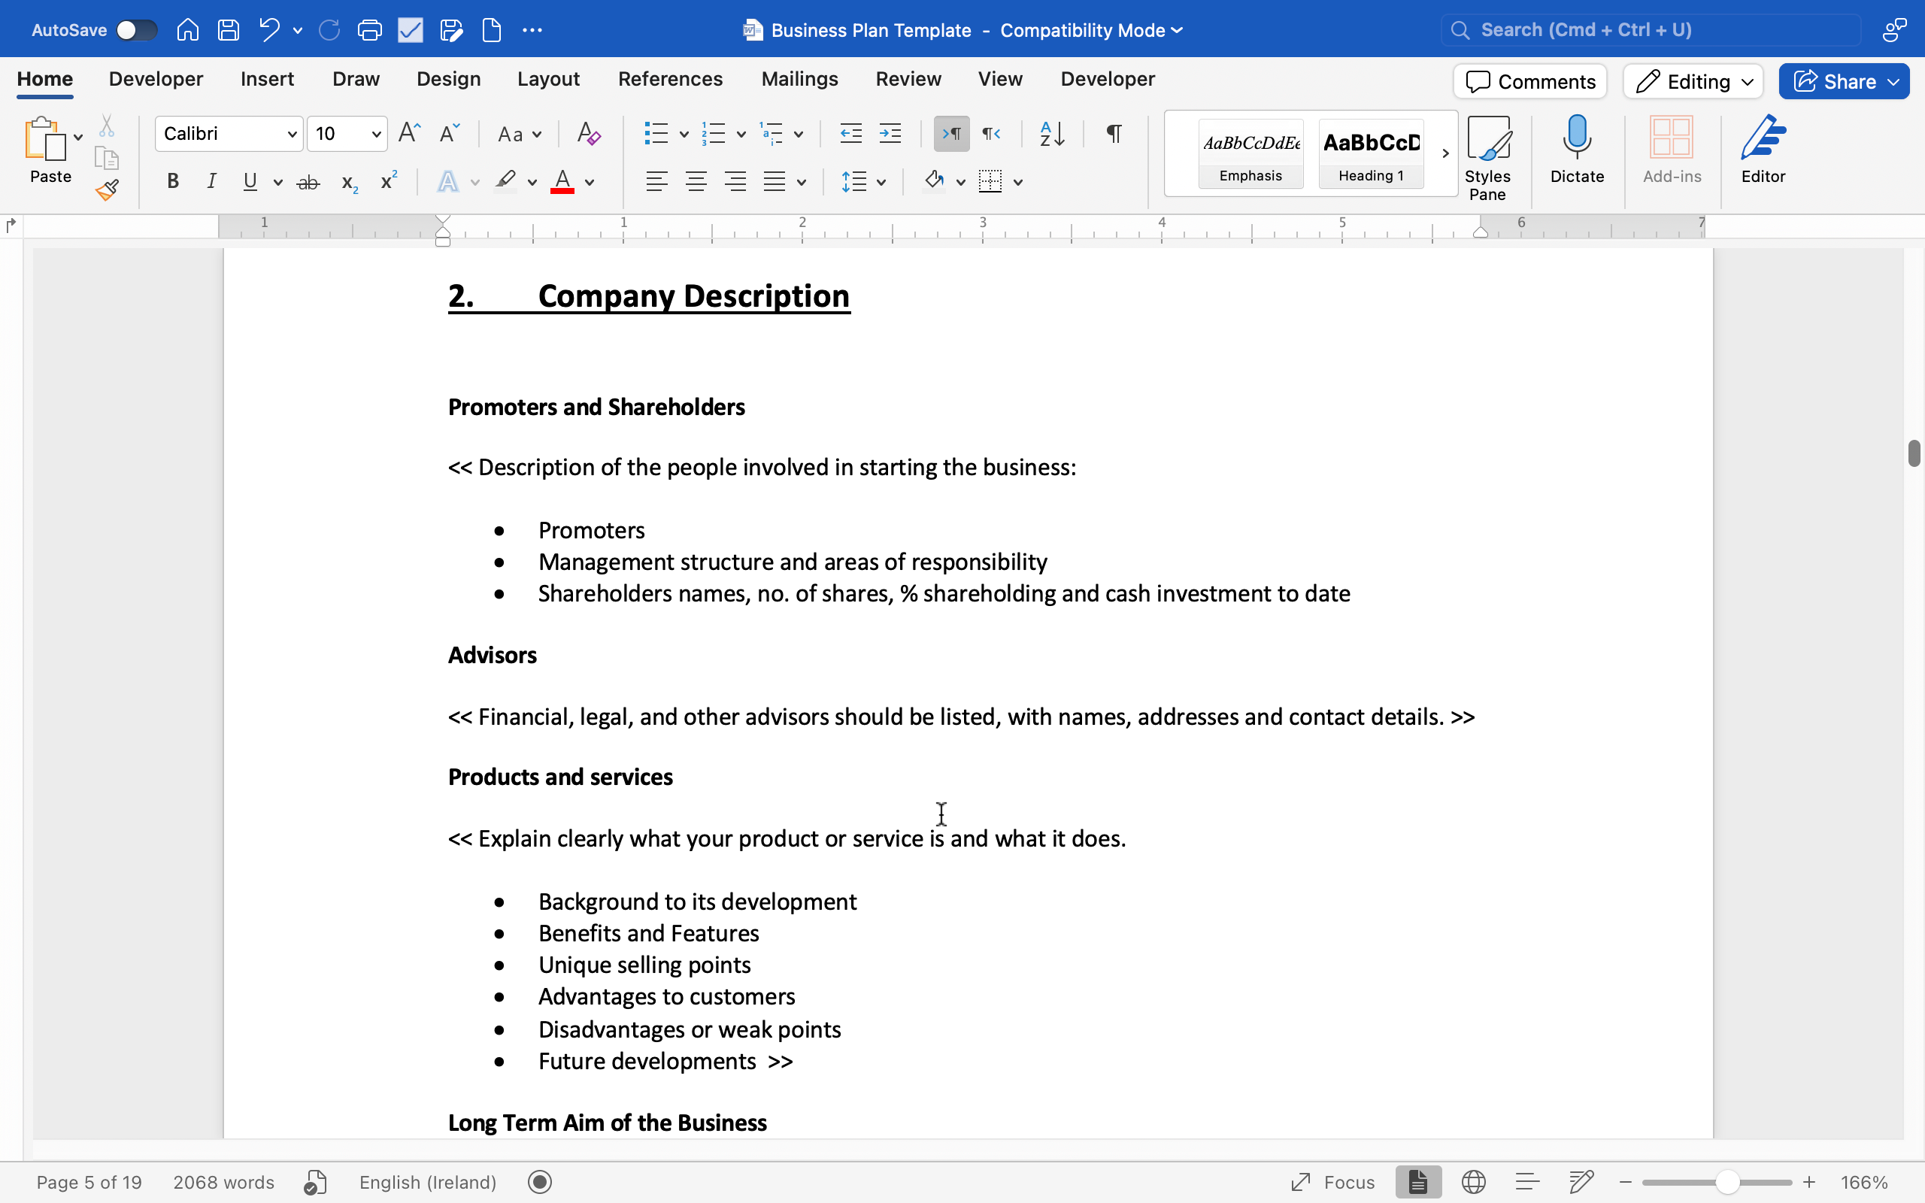This screenshot has height=1203, width=1925.
Task: Toggle bold formatting
Action: click(x=173, y=181)
